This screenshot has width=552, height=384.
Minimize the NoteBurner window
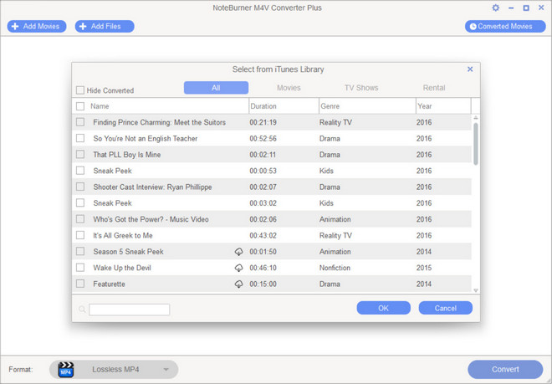(511, 8)
